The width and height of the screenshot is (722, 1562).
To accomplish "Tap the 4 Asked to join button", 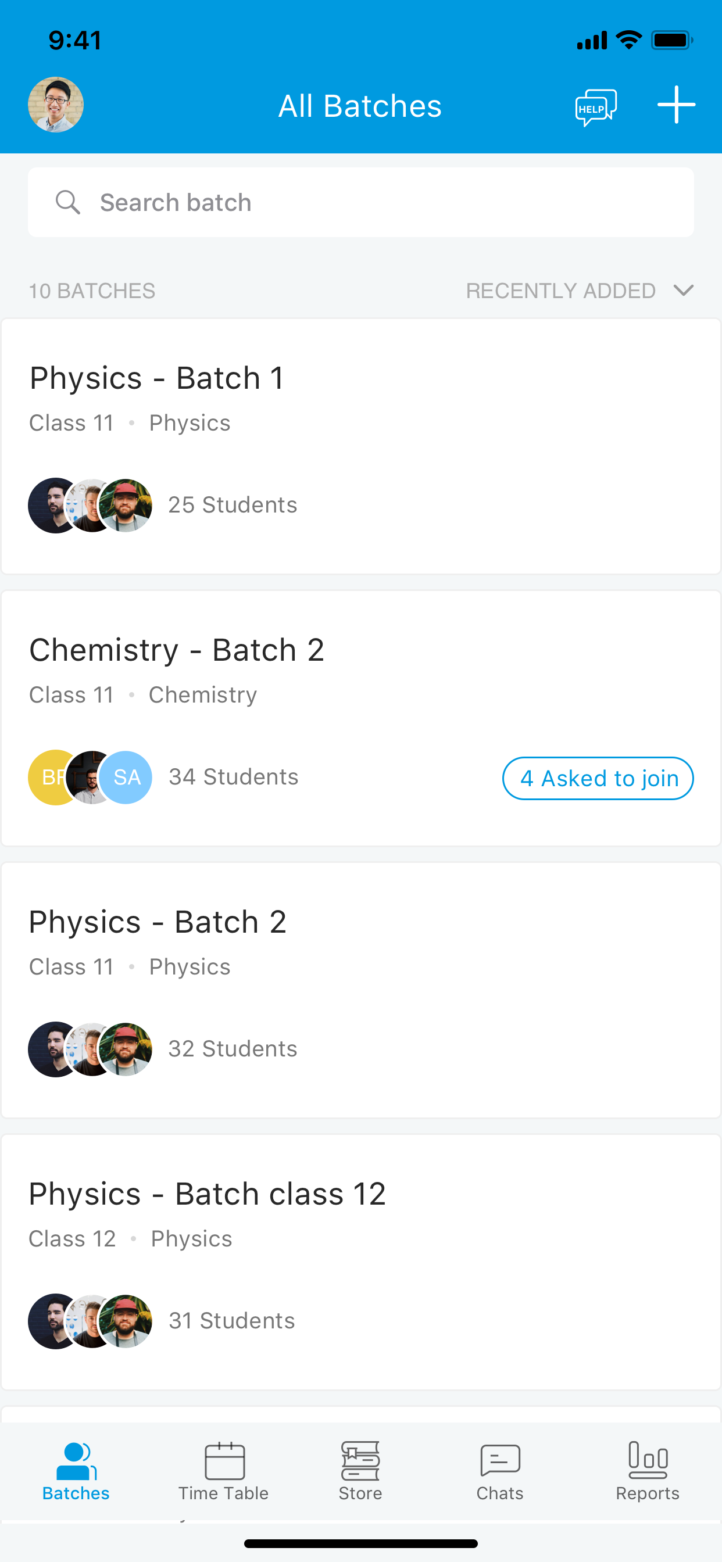I will [x=598, y=778].
